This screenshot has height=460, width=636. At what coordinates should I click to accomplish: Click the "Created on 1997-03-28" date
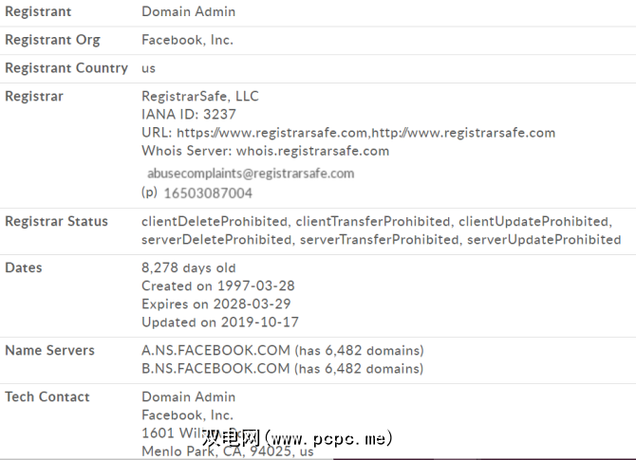pyautogui.click(x=215, y=285)
